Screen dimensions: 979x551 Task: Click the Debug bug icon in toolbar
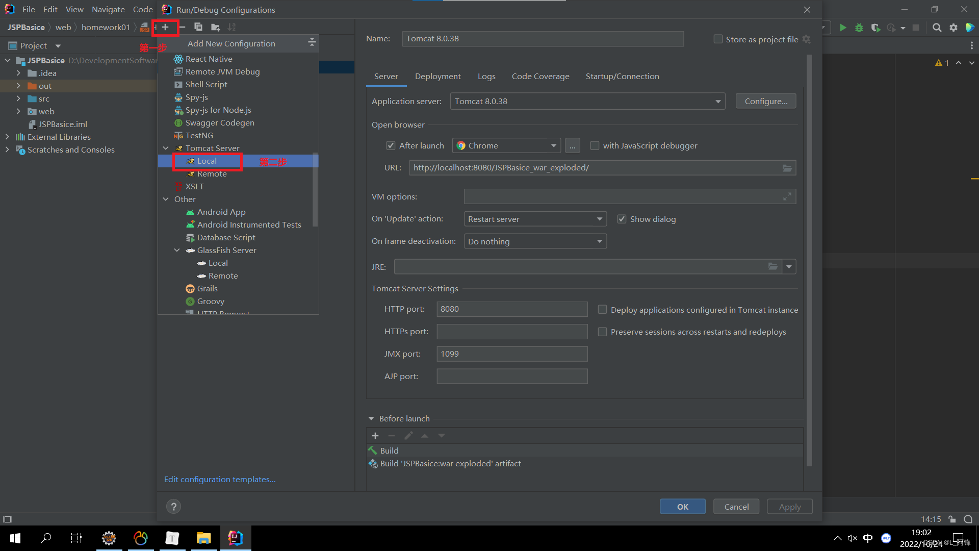point(859,28)
